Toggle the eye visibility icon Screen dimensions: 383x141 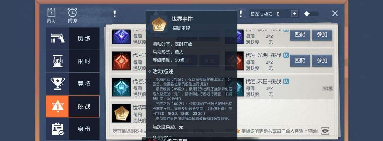coord(325,131)
